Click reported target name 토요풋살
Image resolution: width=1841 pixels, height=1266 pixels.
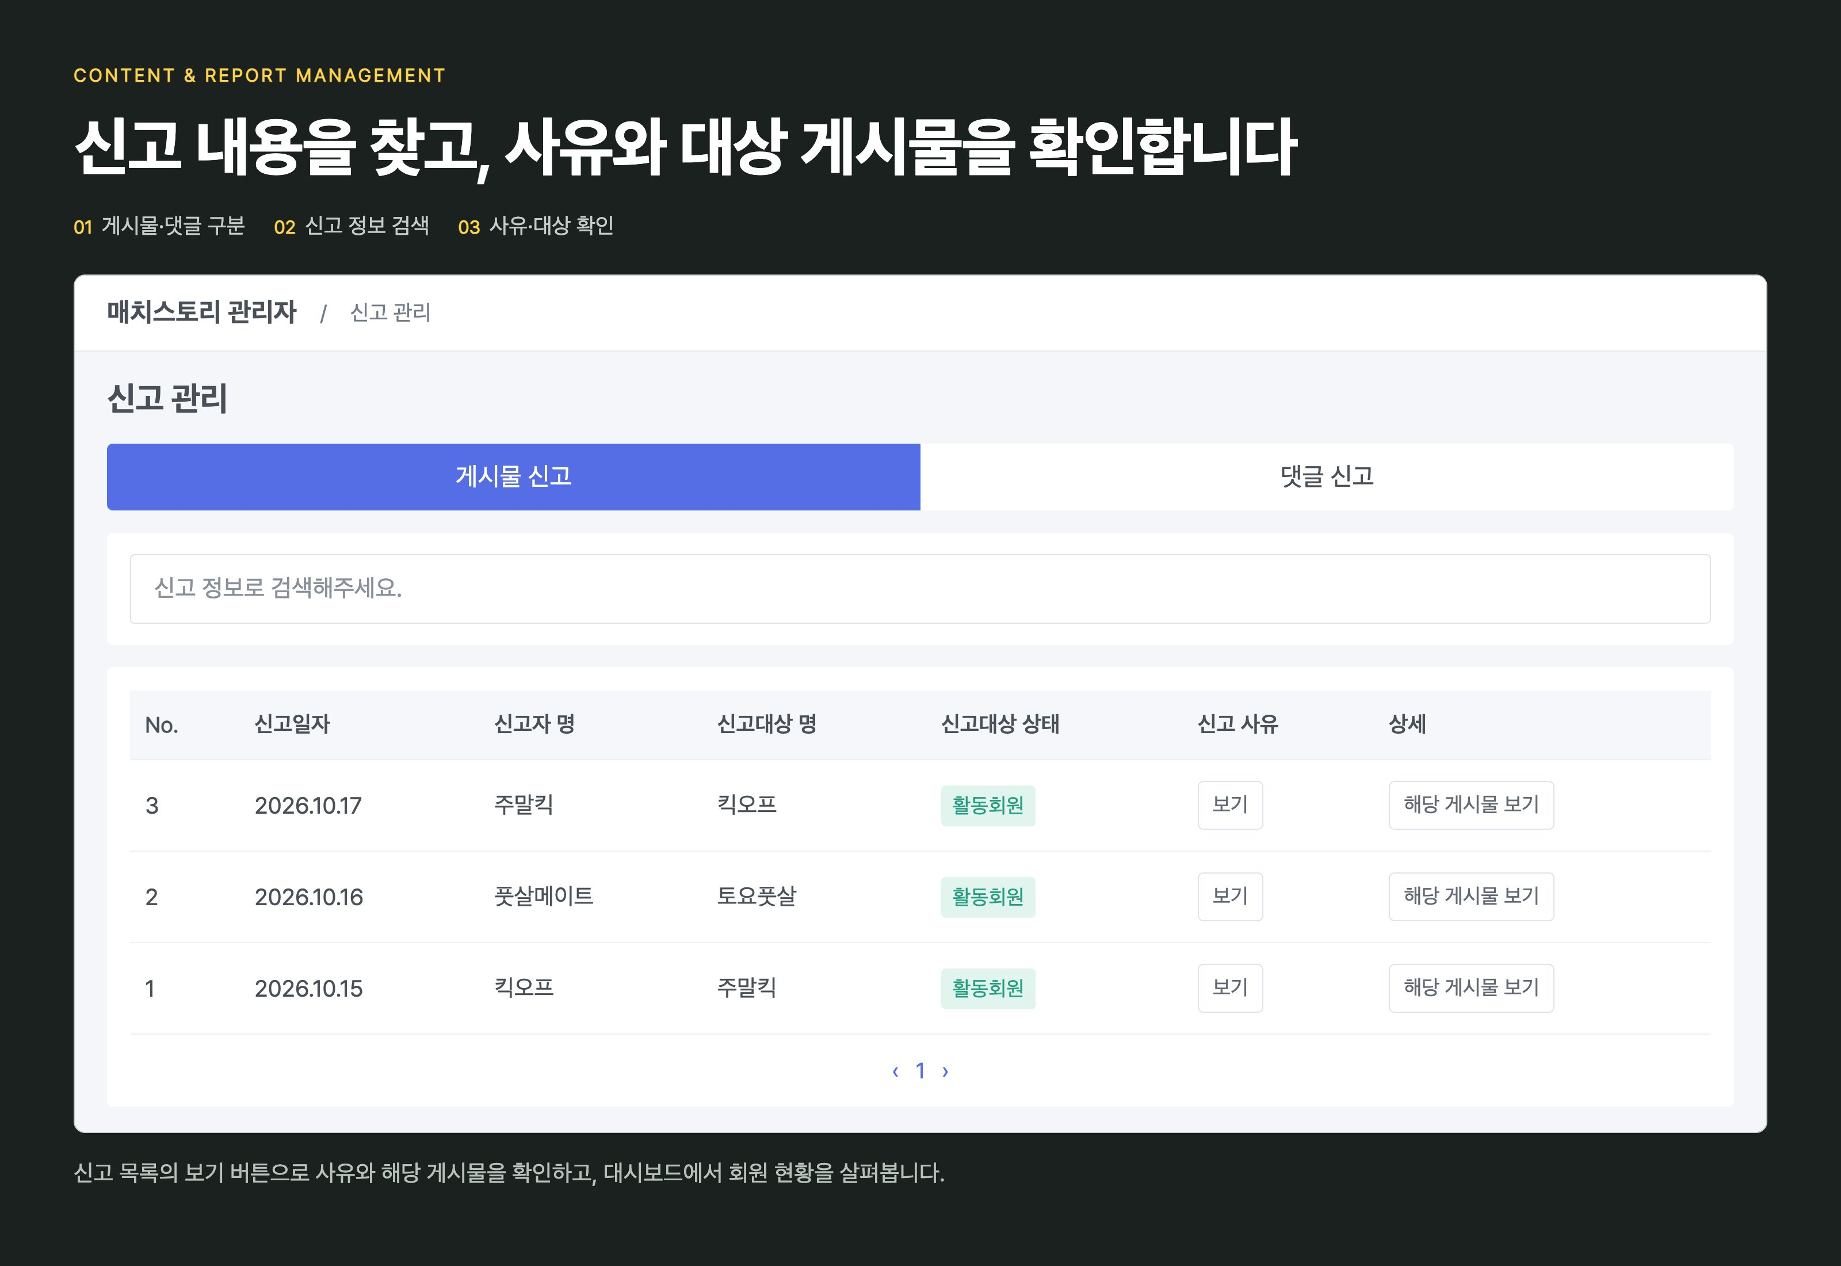point(757,897)
